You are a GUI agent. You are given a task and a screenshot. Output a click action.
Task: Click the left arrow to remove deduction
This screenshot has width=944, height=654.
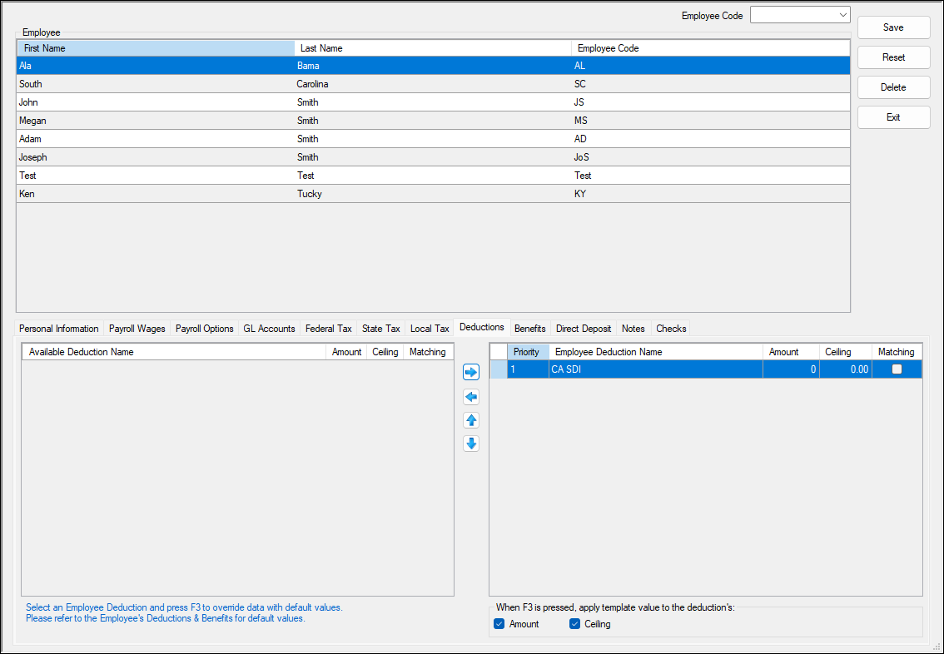pyautogui.click(x=471, y=397)
